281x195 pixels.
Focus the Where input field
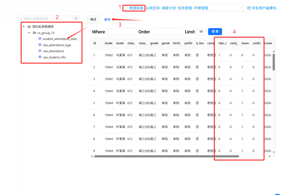coord(121,32)
